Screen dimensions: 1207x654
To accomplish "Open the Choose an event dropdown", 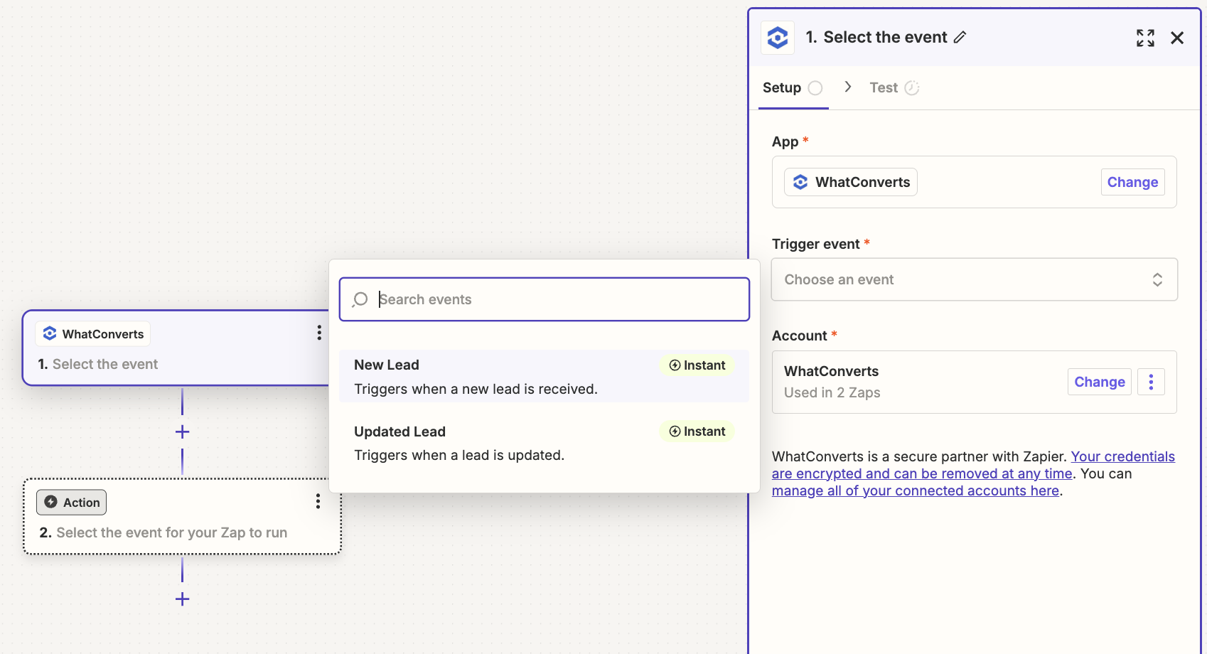I will (x=974, y=279).
